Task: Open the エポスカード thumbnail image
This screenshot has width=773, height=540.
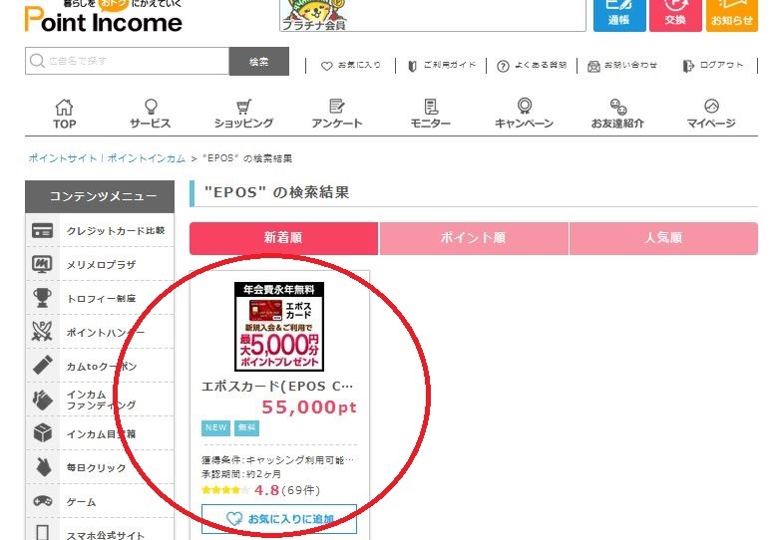Action: [279, 327]
